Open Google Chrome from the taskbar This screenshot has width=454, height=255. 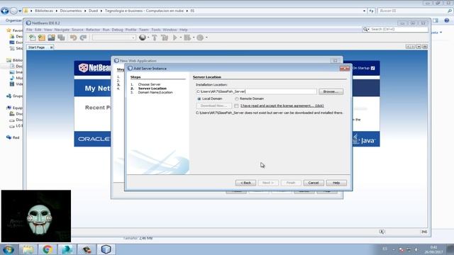pos(48,249)
